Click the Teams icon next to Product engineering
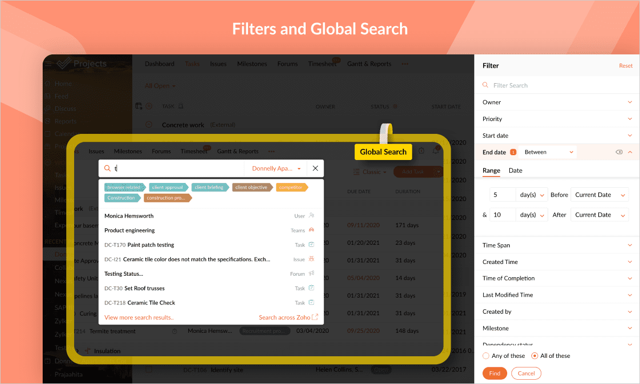This screenshot has width=640, height=384. (311, 230)
